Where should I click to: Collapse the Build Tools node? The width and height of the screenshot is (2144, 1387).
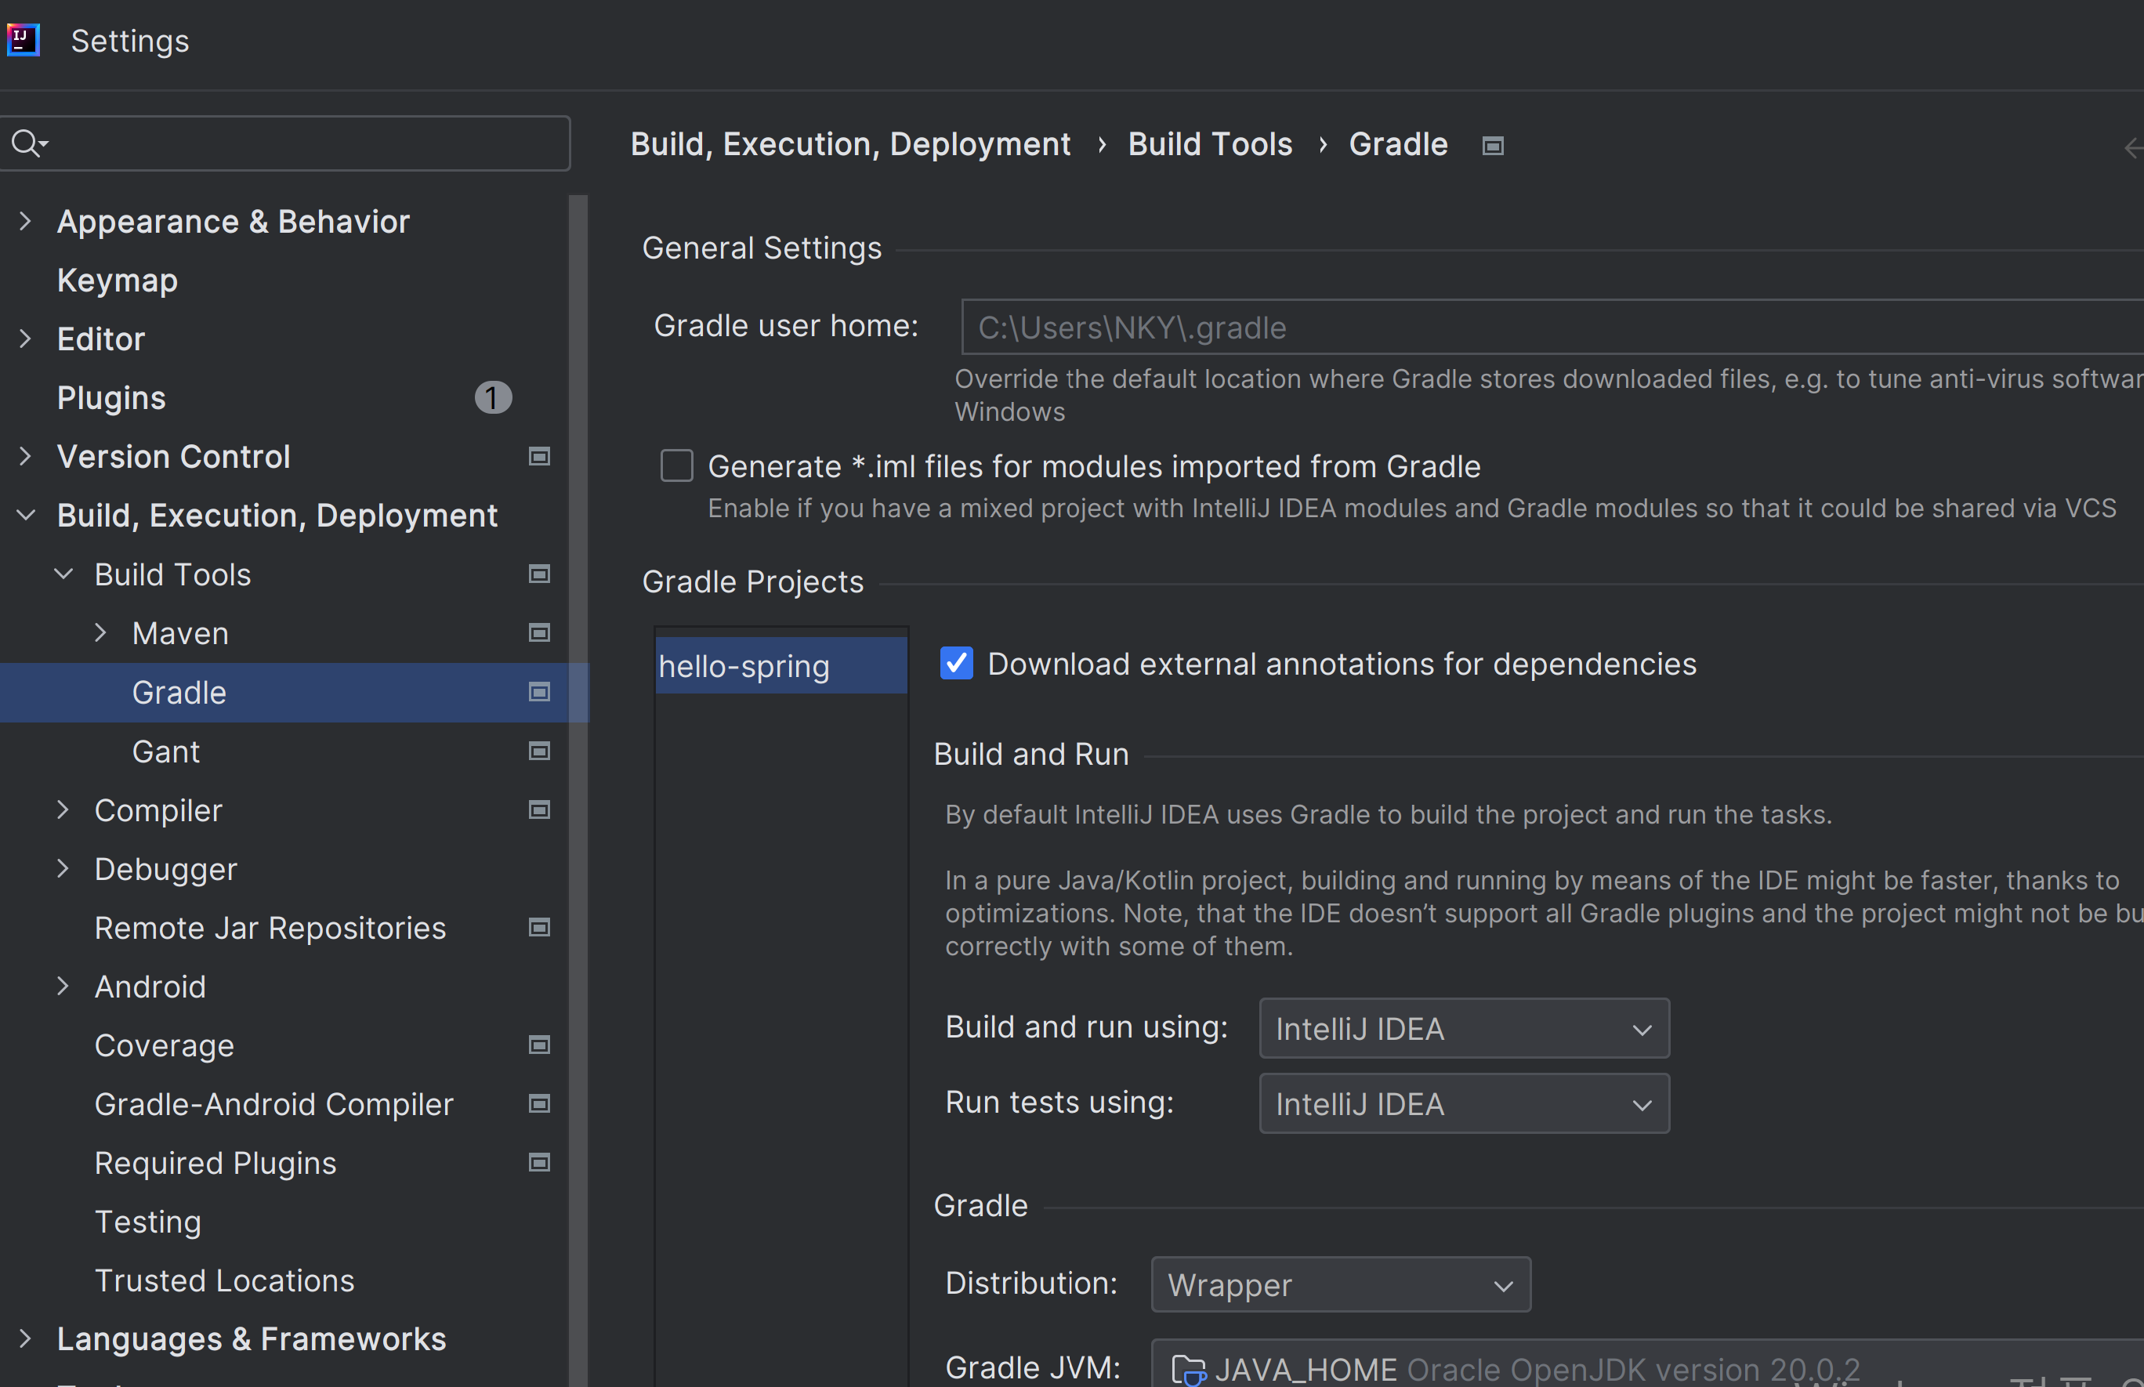(x=63, y=574)
